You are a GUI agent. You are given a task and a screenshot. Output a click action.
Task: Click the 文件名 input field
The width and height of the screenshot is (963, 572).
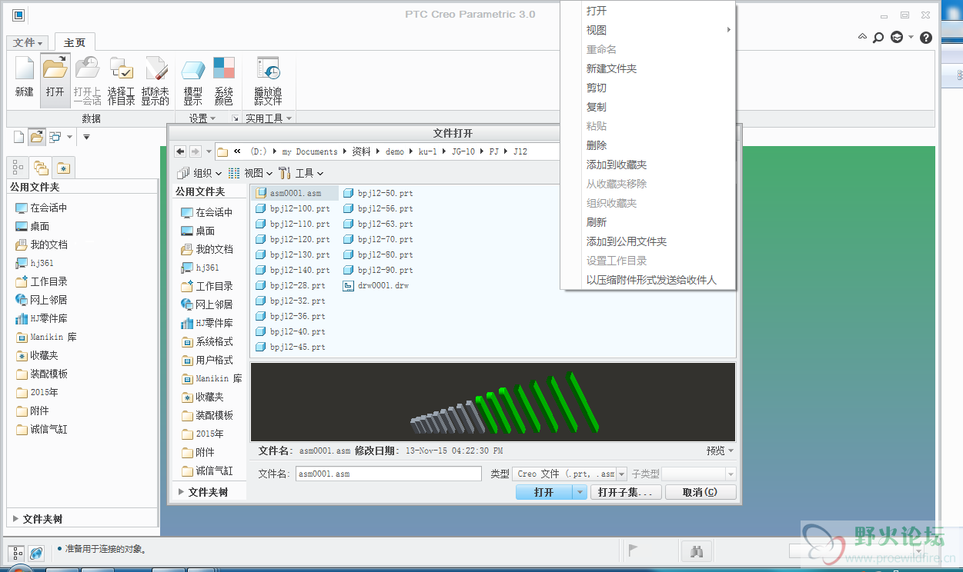[x=388, y=474]
